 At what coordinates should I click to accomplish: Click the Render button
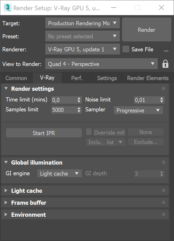(146, 30)
